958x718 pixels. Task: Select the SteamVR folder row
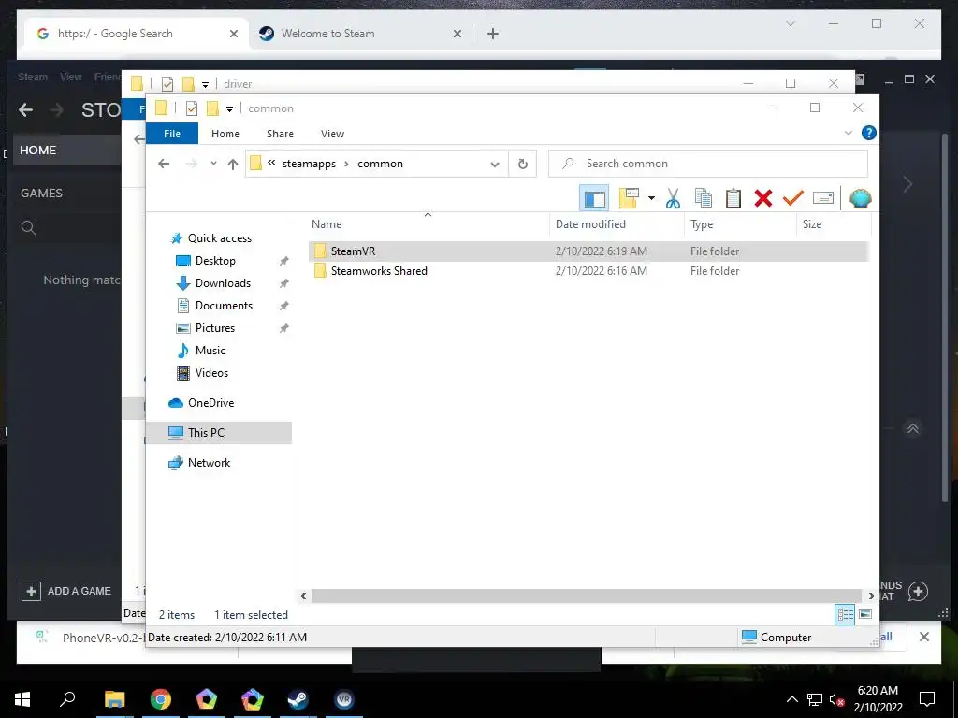[x=588, y=251]
